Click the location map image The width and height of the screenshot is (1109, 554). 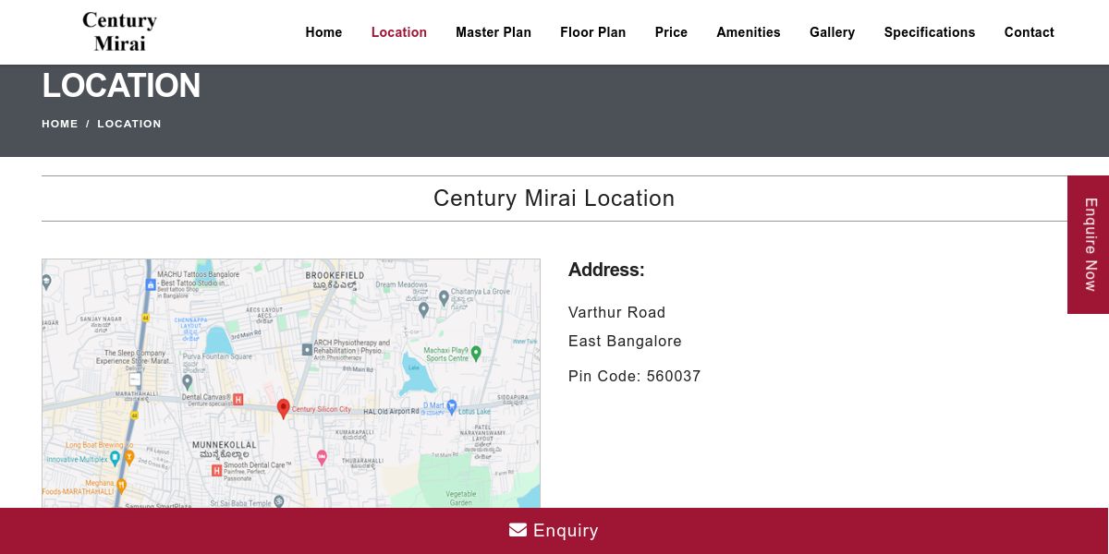pos(291,383)
